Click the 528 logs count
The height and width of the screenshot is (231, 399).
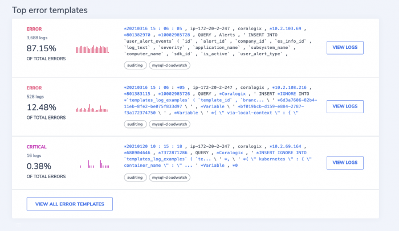tap(35, 97)
